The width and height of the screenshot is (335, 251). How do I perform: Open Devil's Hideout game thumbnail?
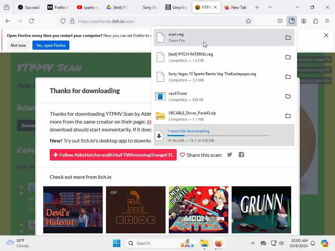(x=73, y=210)
